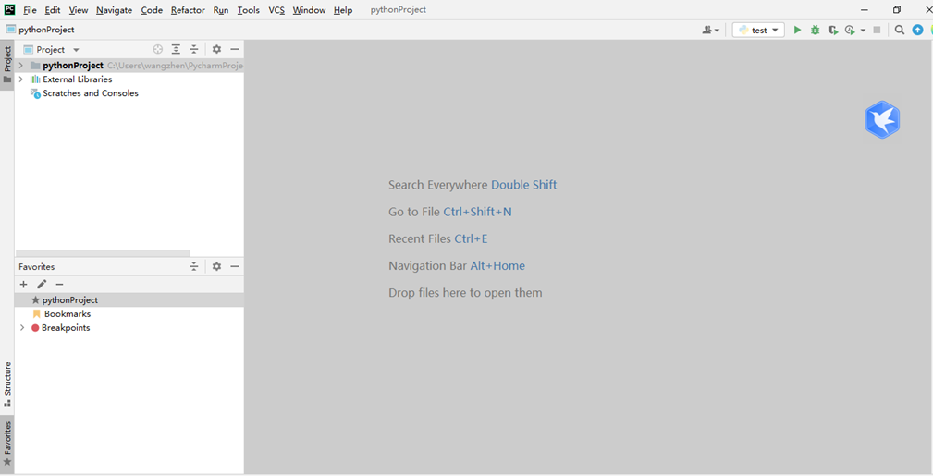Click the minus remove icon in Favorites toolbar
The width and height of the screenshot is (933, 476).
[59, 285]
